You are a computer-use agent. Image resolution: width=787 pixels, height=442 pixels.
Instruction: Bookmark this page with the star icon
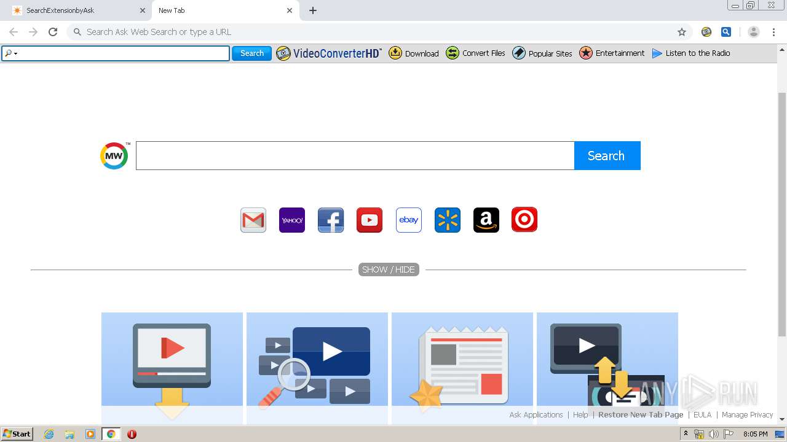point(682,32)
